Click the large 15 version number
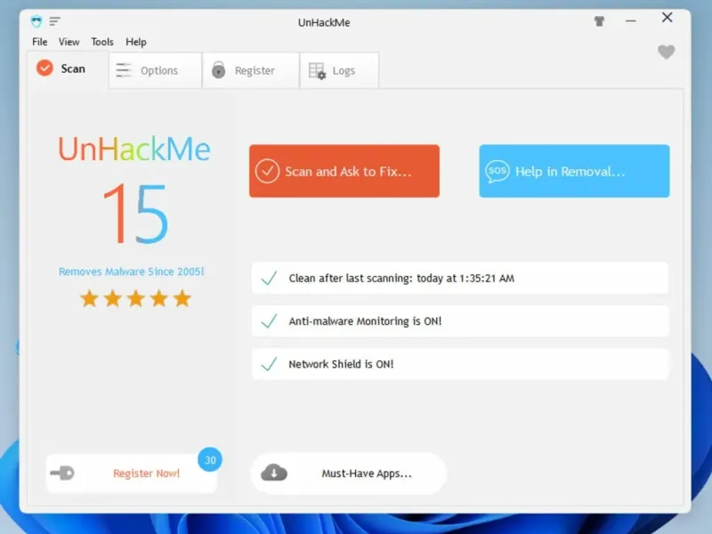Image resolution: width=712 pixels, height=534 pixels. click(136, 214)
